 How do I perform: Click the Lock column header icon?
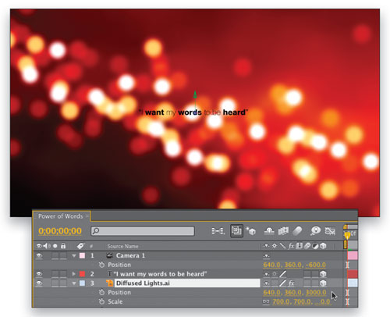click(x=63, y=246)
